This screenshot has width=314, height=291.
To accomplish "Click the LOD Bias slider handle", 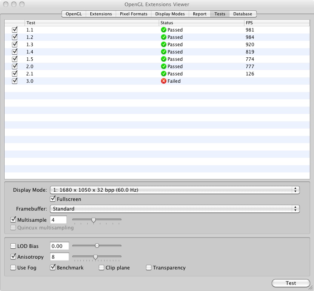I will tap(97, 246).
